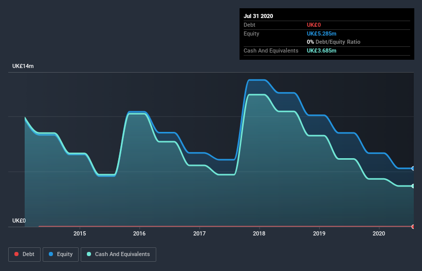Viewport: 422px width, 271px height.
Task: Click the teal Cash legend dot
Action: tap(89, 254)
